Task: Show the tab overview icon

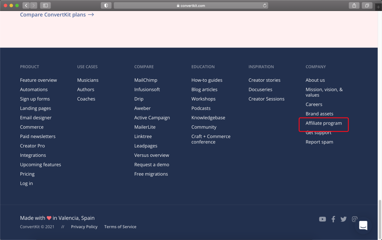Action: (367, 5)
